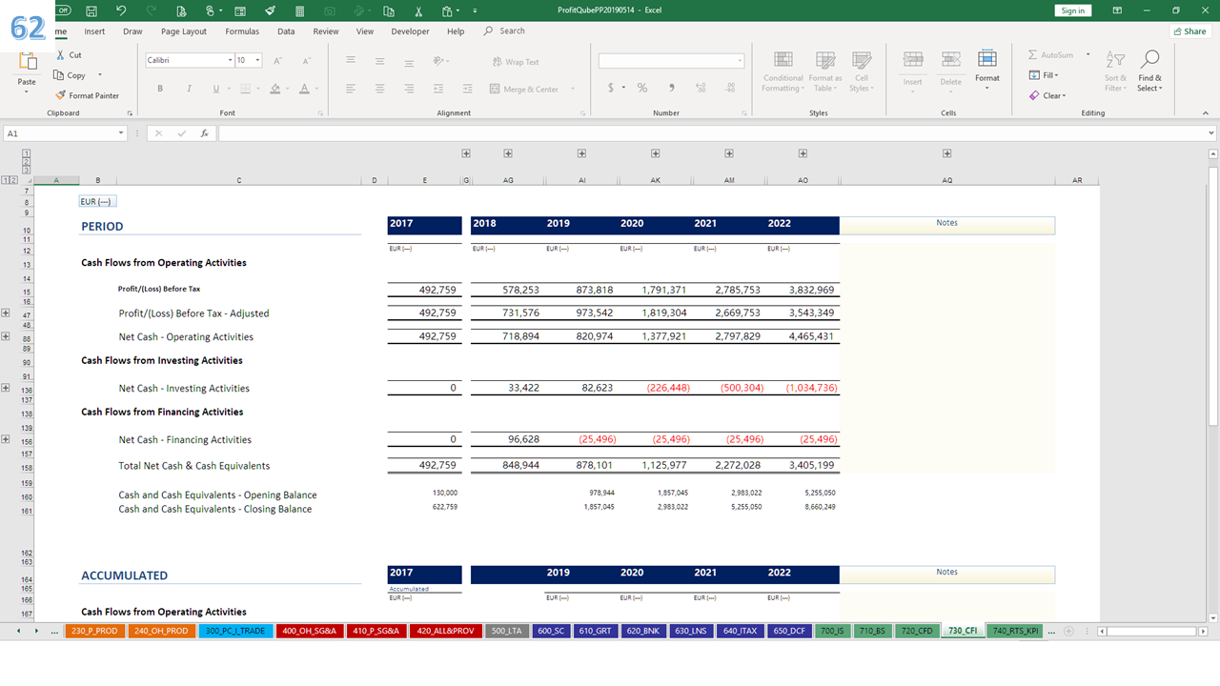Image resolution: width=1220 pixels, height=686 pixels.
Task: Cut scissors icon in Quick Access toolbar
Action: coord(418,10)
